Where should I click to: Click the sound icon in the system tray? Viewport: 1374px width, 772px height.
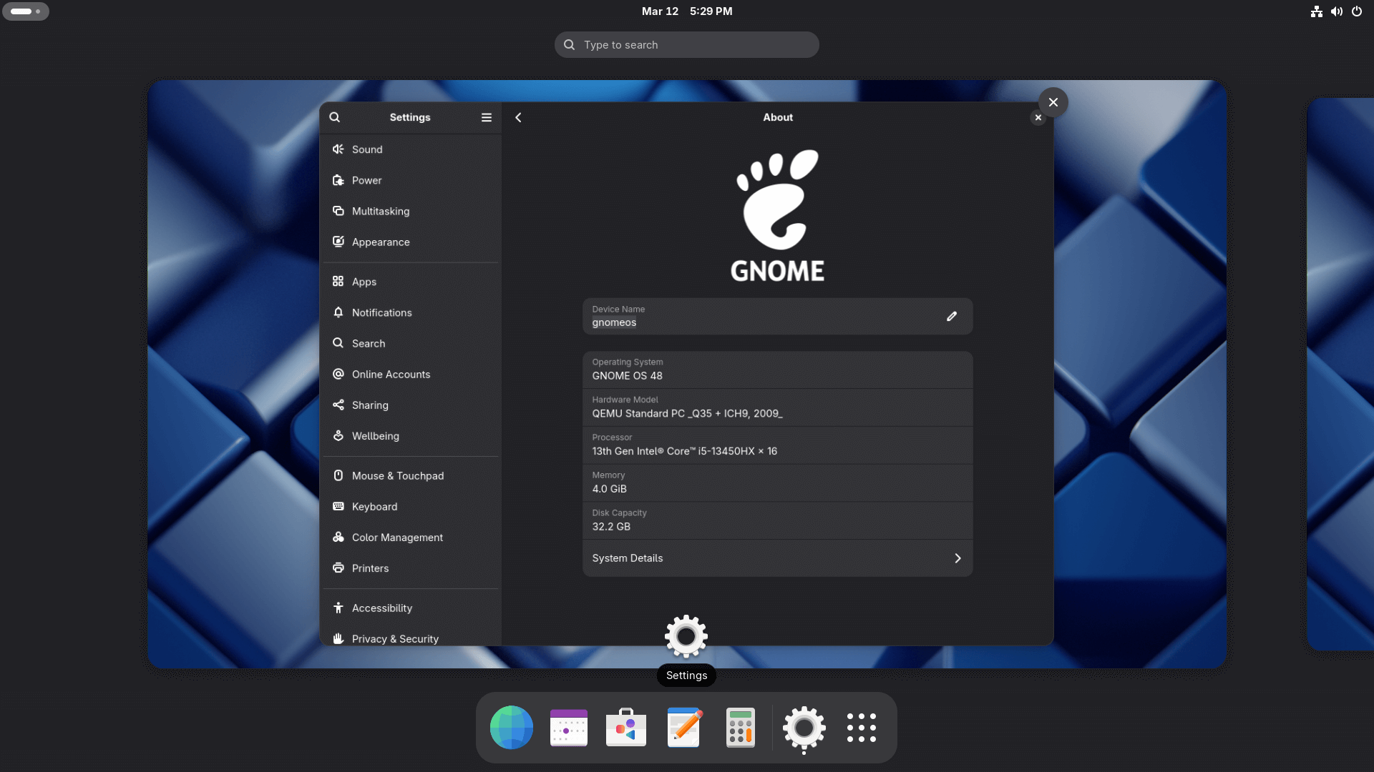point(1336,11)
